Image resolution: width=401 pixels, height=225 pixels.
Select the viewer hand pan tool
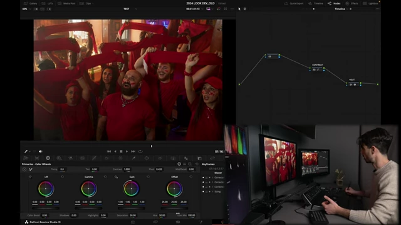(x=245, y=9)
